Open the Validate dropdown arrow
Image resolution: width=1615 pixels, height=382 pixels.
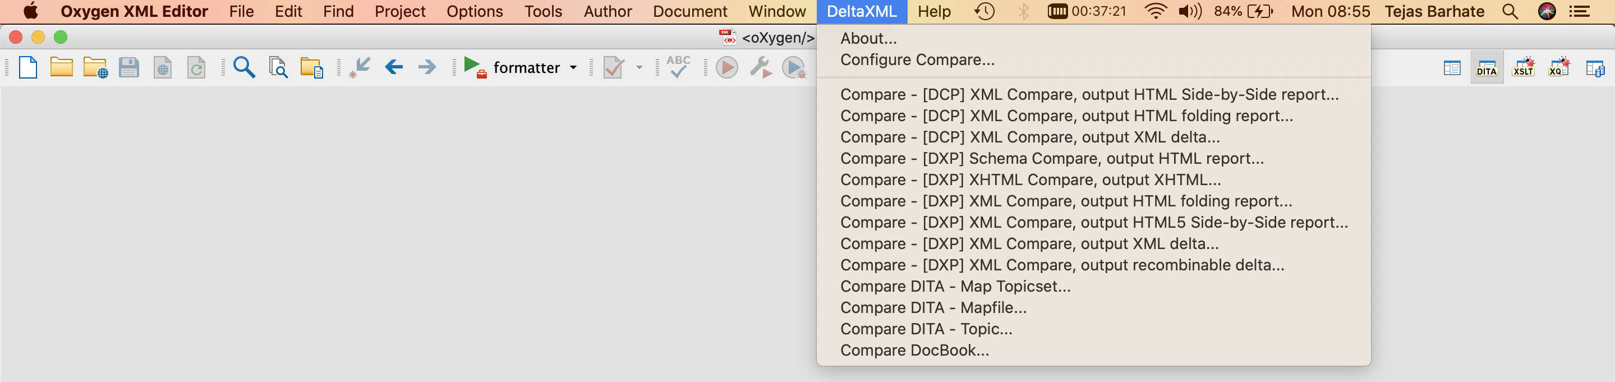coord(639,67)
